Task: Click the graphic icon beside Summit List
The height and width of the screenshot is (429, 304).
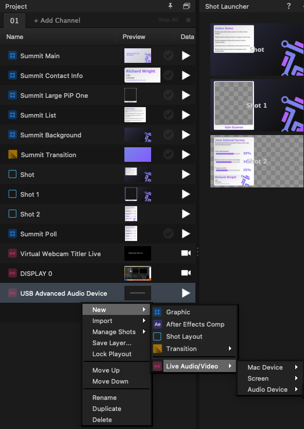Action: pos(13,115)
